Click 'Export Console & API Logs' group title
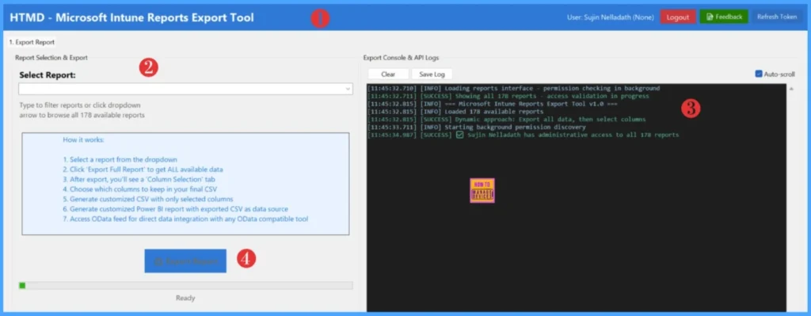This screenshot has width=811, height=316. [x=401, y=57]
